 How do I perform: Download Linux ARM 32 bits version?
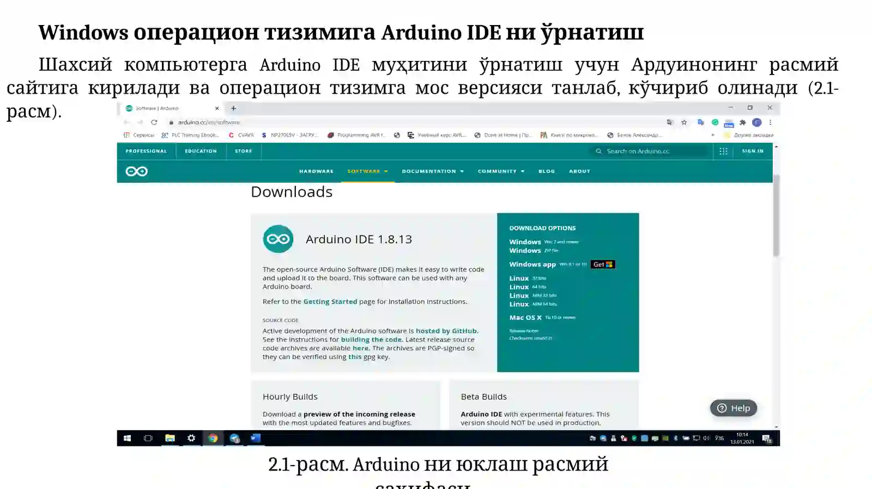(x=533, y=296)
